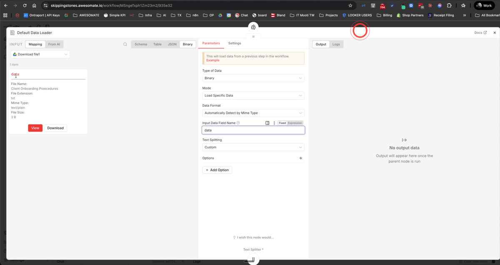Image resolution: width=500 pixels, height=265 pixels.
Task: Click the browser back arrow
Action: pos(5,6)
